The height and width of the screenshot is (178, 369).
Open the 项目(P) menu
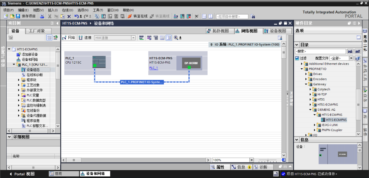tap(9, 10)
